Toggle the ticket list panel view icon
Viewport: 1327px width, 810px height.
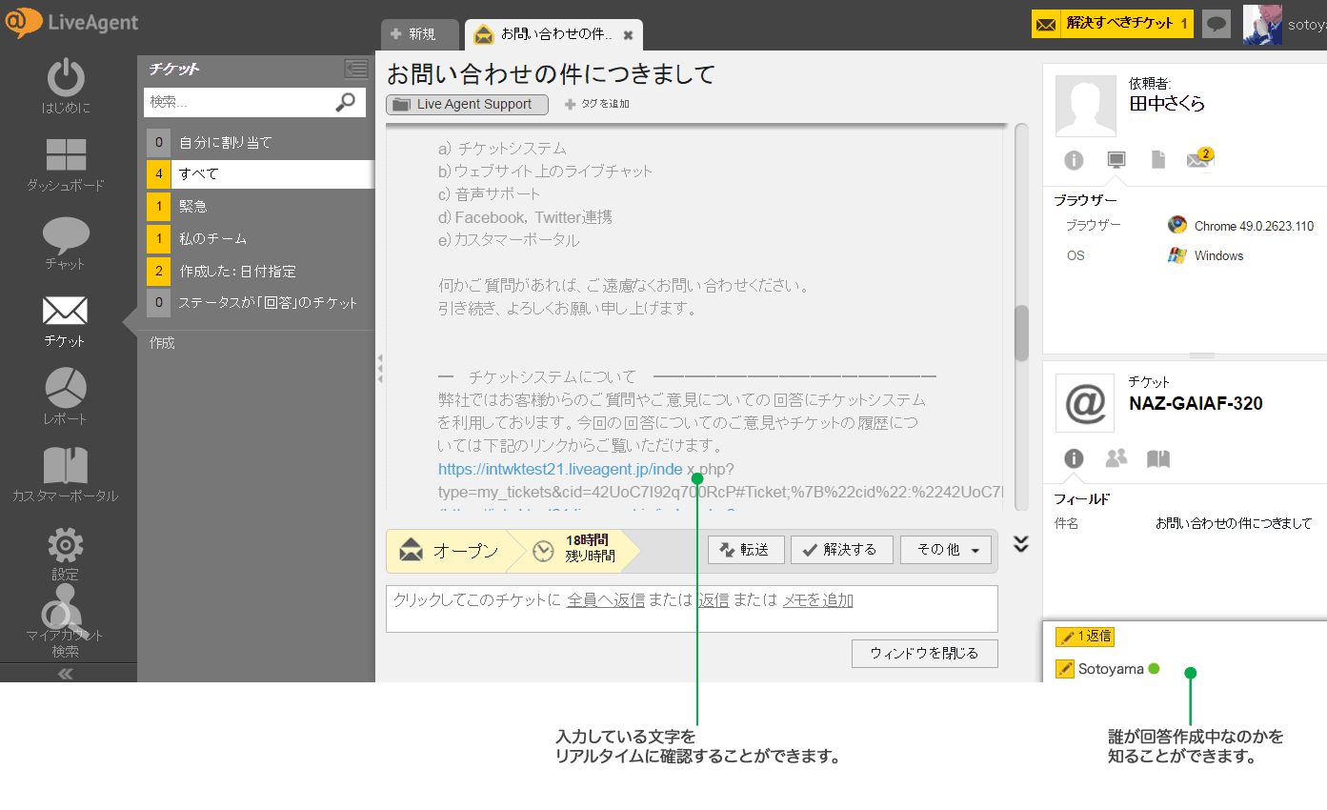pos(356,68)
